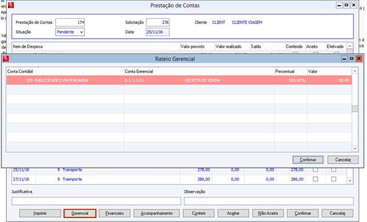Click the Acompanhamento button
The height and width of the screenshot is (222, 367).
[x=156, y=213]
